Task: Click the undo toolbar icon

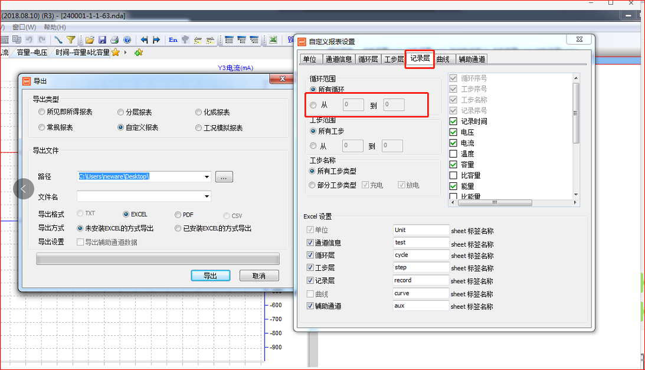Action: (x=29, y=40)
